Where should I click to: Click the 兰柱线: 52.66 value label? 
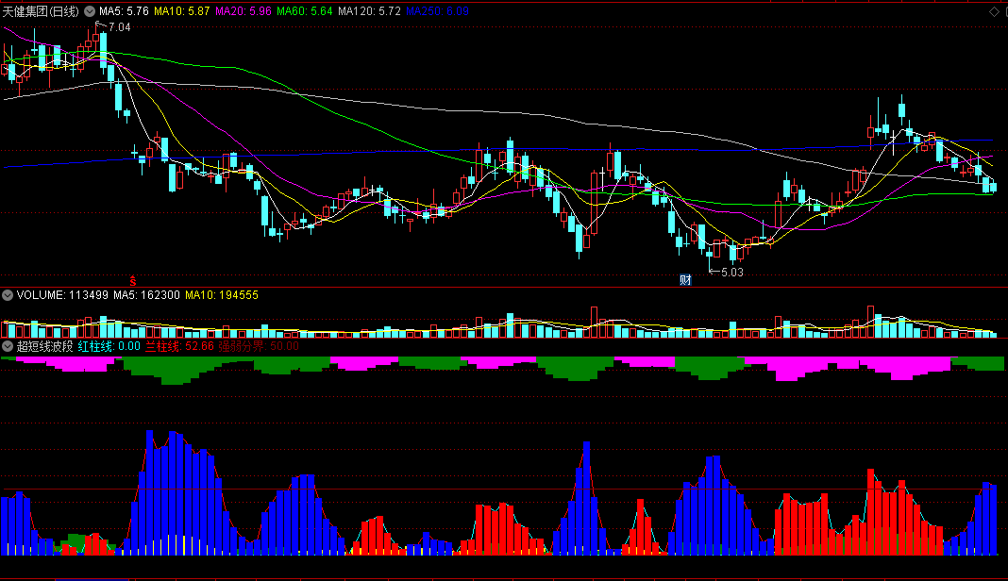point(179,346)
